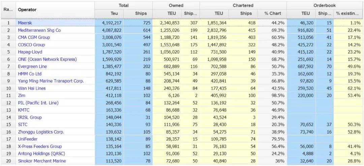Select the Chartered group header

tap(243, 5)
